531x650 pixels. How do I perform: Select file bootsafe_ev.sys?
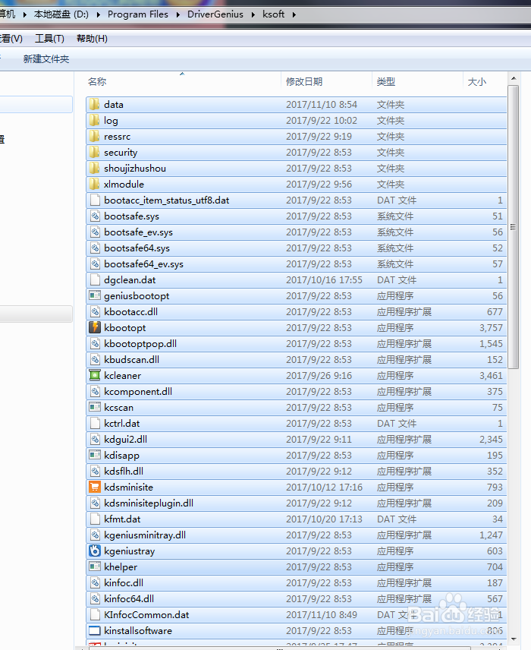(296, 232)
